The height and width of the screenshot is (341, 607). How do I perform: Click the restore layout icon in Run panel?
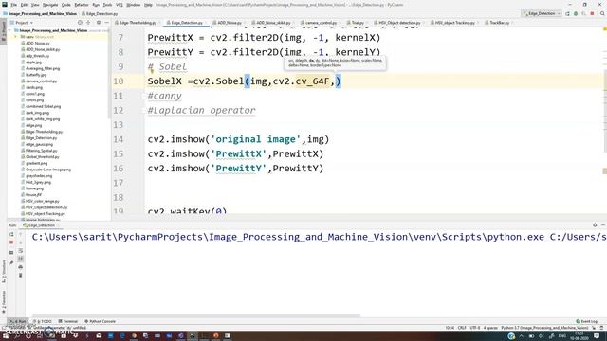pos(11,253)
